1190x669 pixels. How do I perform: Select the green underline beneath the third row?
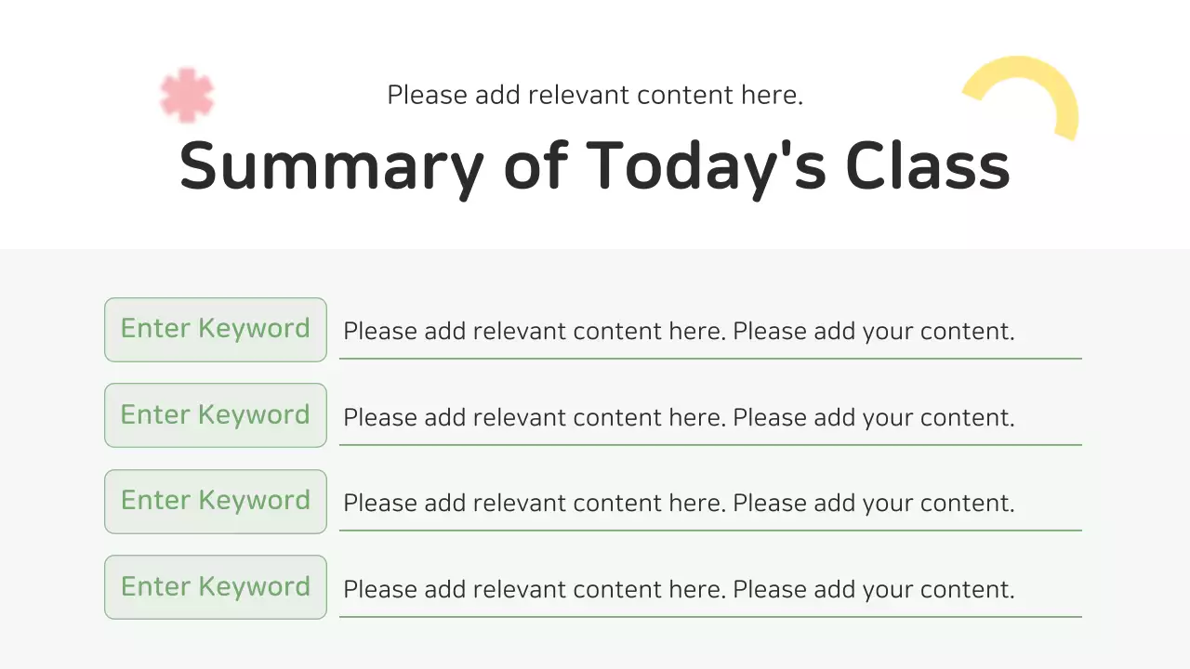tap(710, 530)
